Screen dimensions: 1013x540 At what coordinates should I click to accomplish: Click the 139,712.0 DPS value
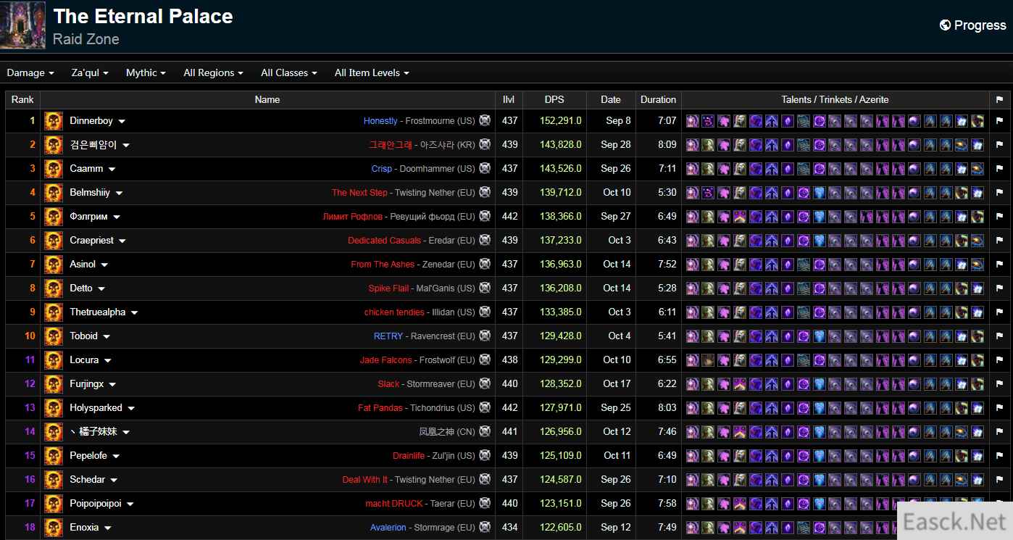click(x=561, y=193)
